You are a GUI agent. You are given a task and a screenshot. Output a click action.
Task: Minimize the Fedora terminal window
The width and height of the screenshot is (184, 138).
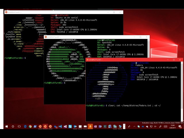(x=168, y=60)
